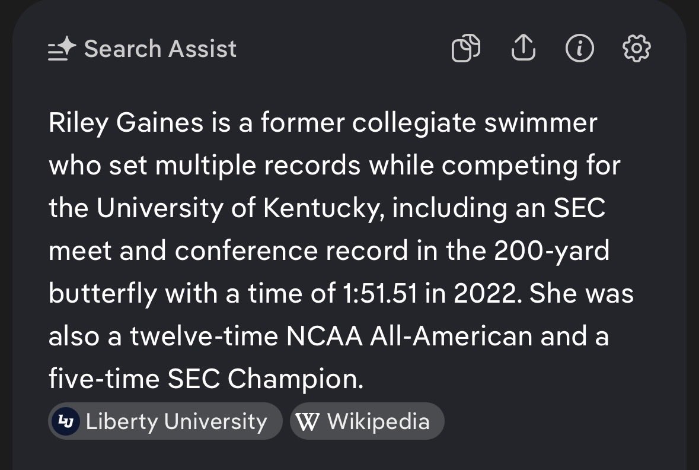Open Search Assist settings gear
Image resolution: width=699 pixels, height=470 pixels.
tap(637, 48)
